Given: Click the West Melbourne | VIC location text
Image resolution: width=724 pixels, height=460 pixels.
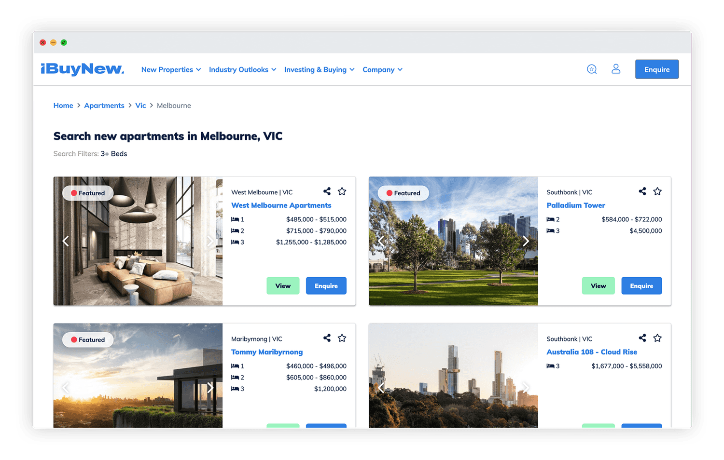Looking at the screenshot, I should click(x=262, y=192).
